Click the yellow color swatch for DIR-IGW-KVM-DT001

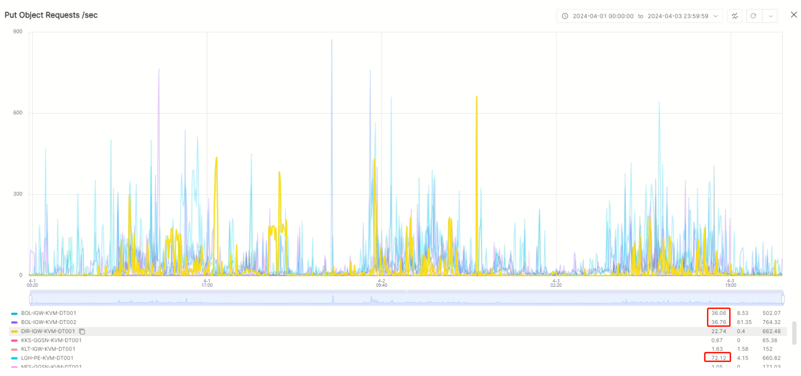click(x=14, y=332)
